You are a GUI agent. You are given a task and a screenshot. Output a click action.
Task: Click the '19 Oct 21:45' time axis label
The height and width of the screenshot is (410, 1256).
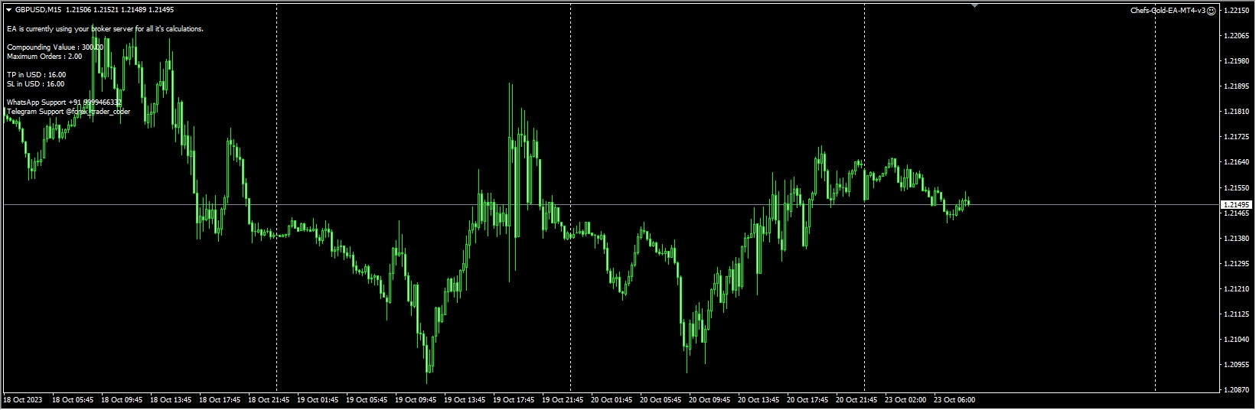click(563, 399)
